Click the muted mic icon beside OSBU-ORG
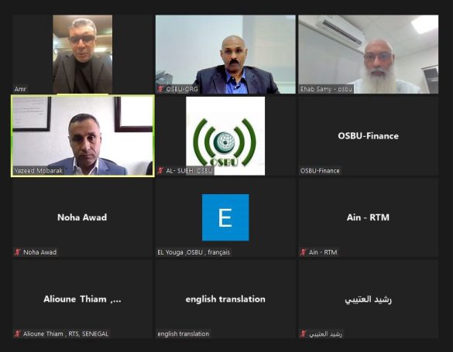The height and width of the screenshot is (352, 453). tap(160, 89)
